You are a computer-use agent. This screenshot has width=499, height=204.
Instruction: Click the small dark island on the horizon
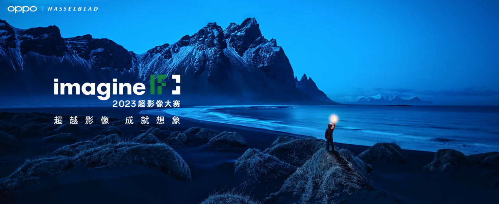click(x=398, y=105)
